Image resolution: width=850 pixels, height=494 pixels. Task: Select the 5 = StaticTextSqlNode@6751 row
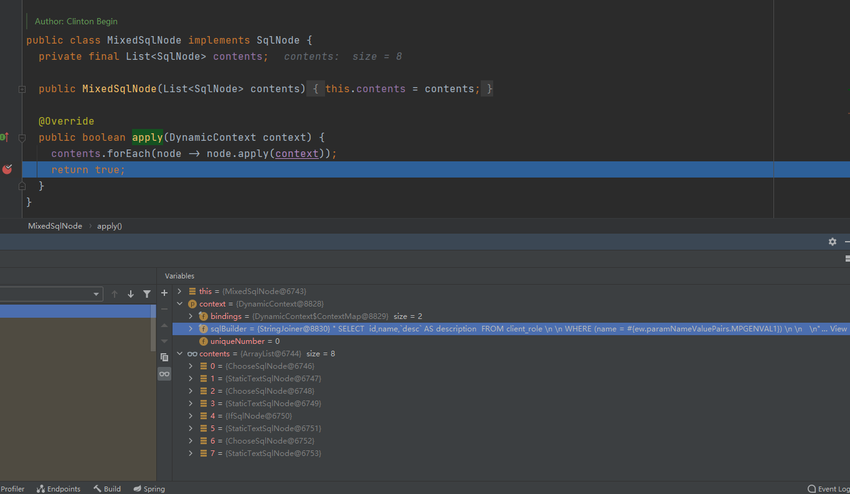pyautogui.click(x=511, y=429)
